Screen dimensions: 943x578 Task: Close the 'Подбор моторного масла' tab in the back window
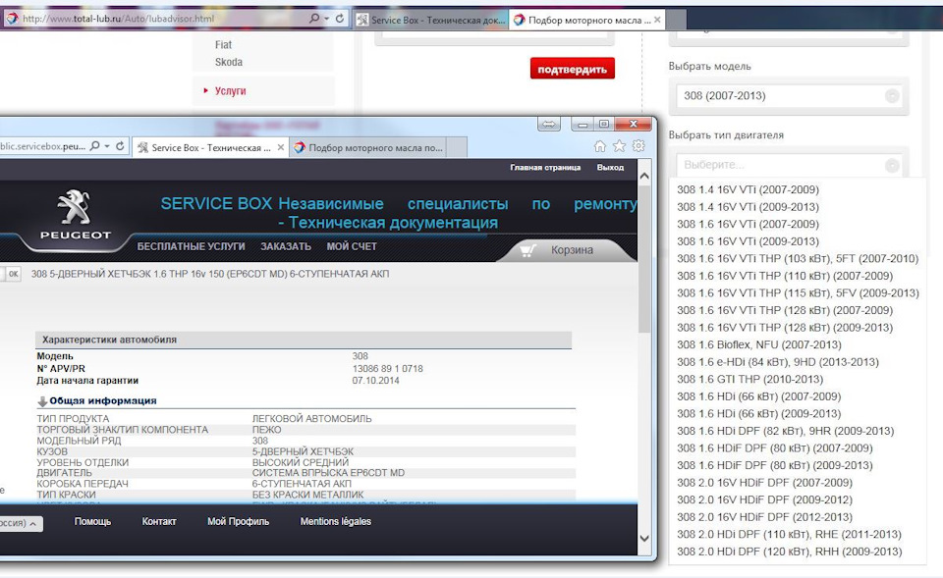point(657,20)
